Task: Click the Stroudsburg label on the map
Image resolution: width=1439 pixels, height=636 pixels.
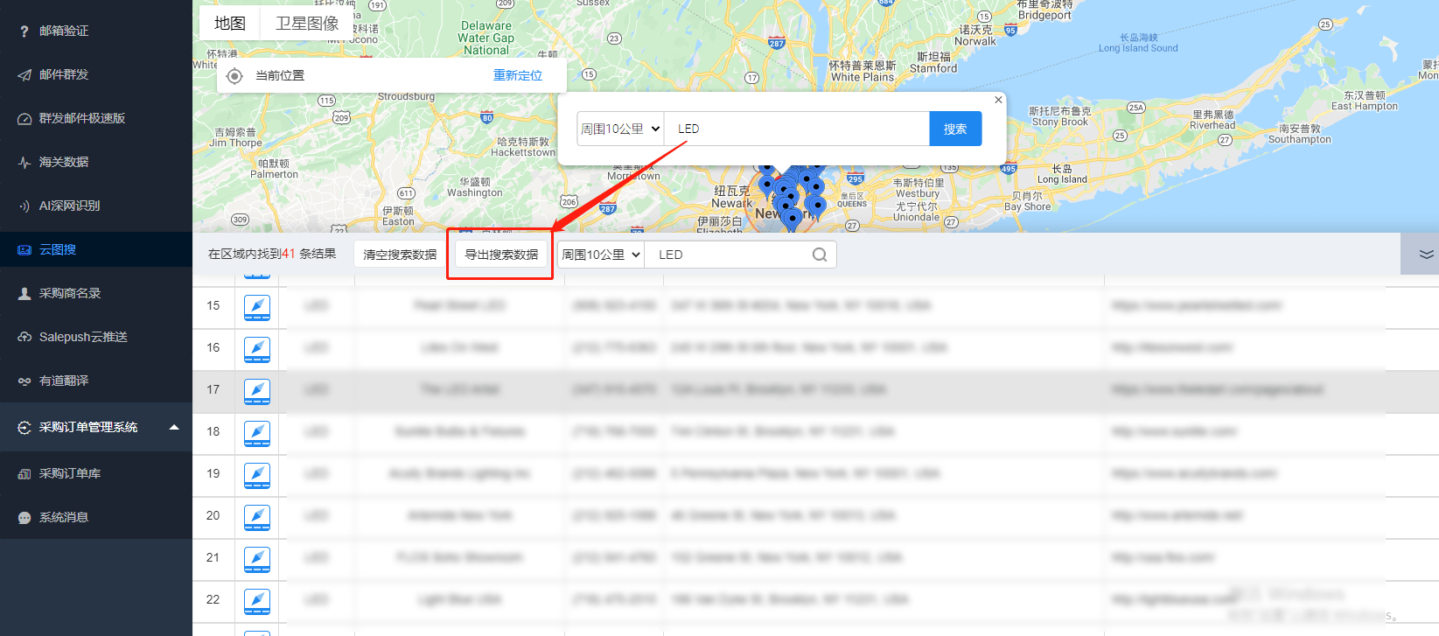Action: (406, 96)
